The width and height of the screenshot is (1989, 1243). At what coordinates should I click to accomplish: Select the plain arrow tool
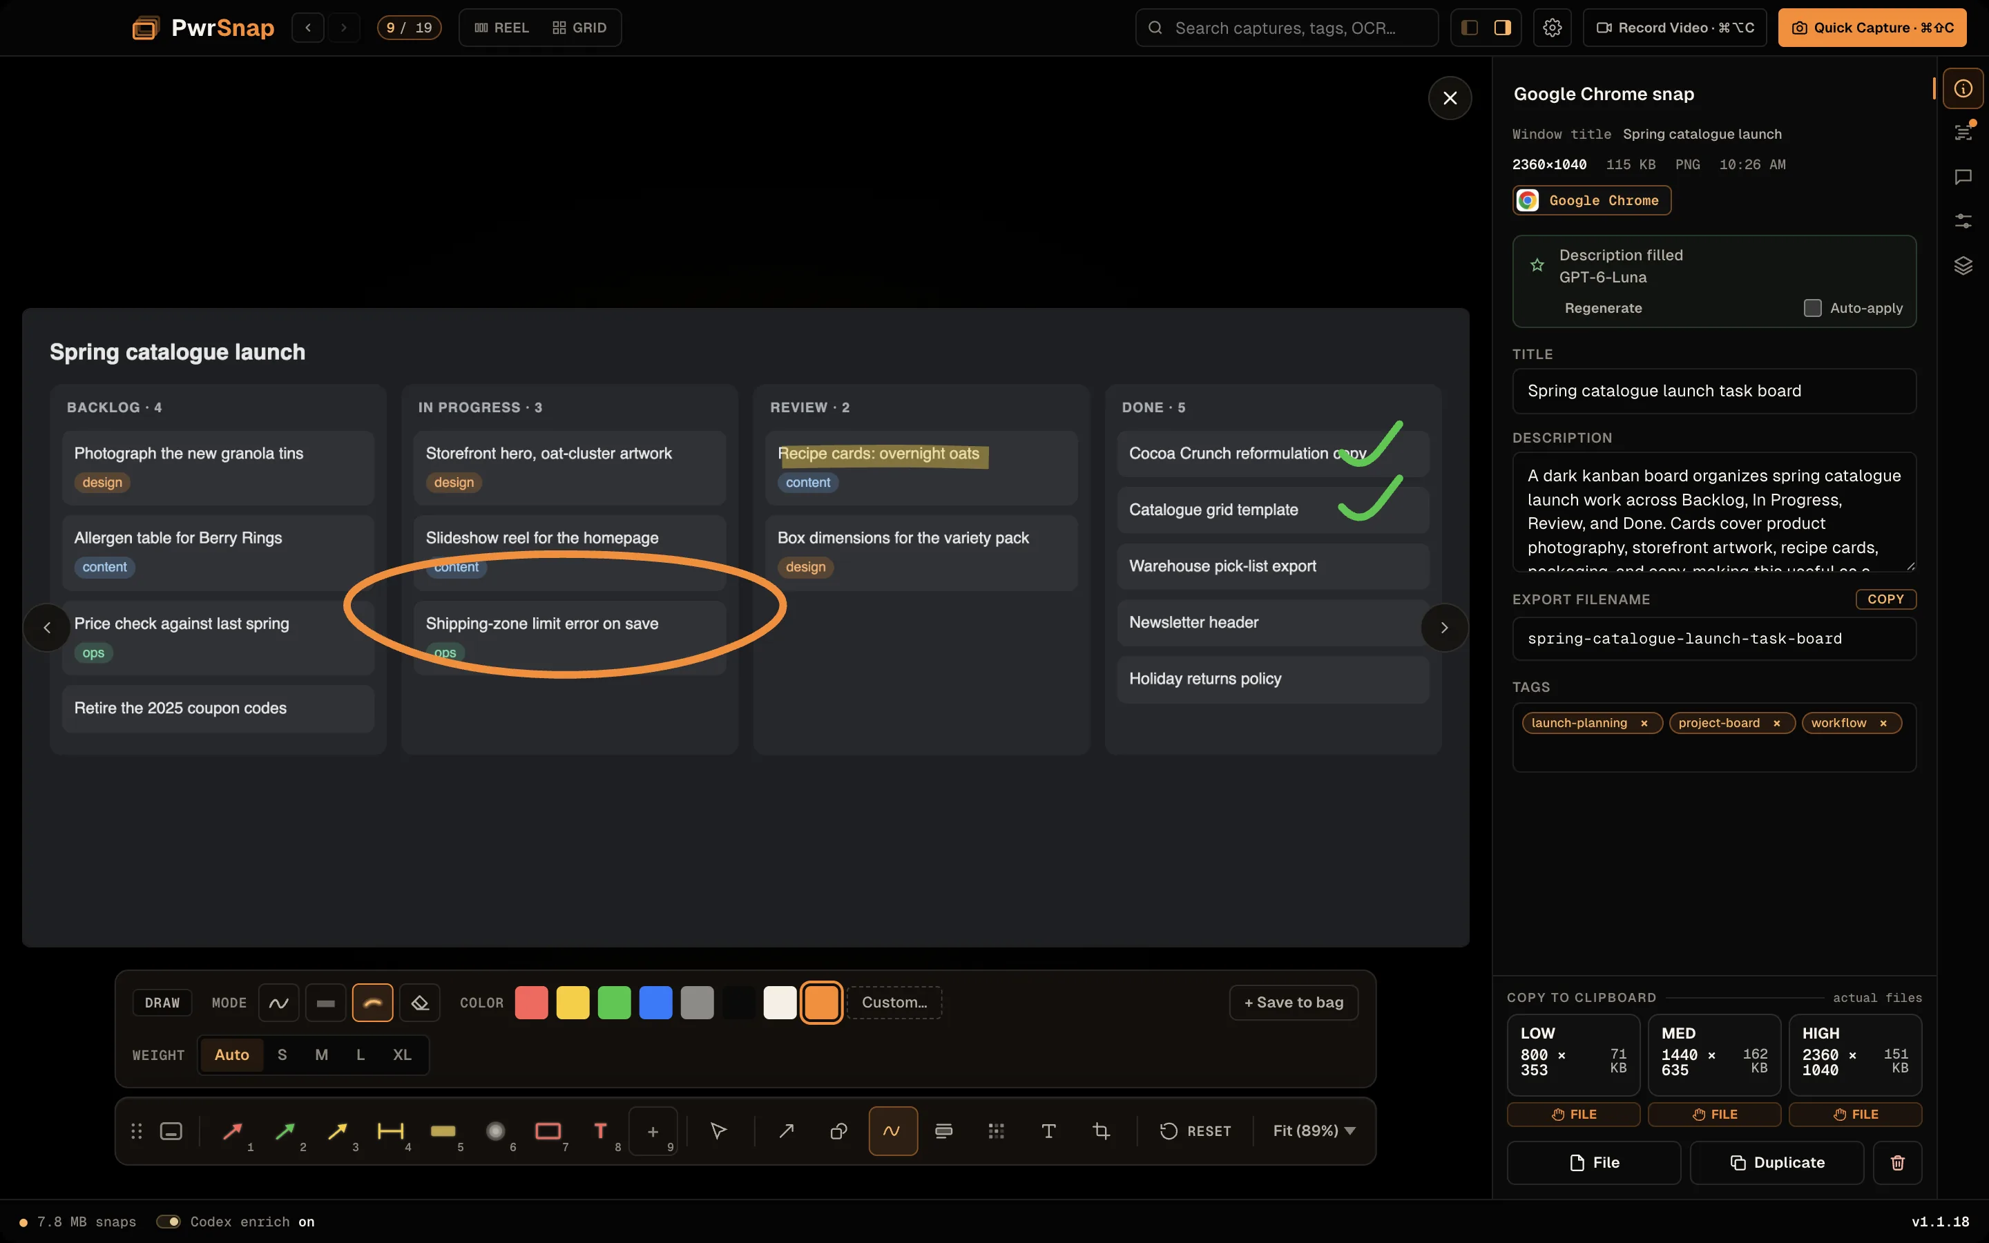tap(787, 1131)
